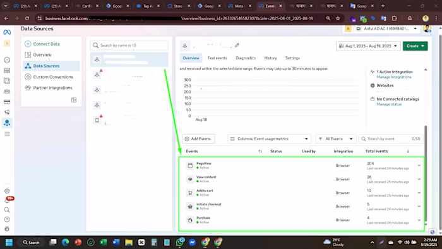Select the Events Manager icon in the left sidebar
The width and height of the screenshot is (442, 249).
click(7, 123)
